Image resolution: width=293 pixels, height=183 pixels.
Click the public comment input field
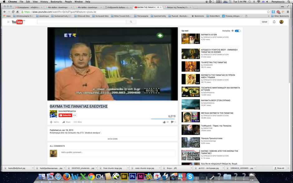coord(117,152)
